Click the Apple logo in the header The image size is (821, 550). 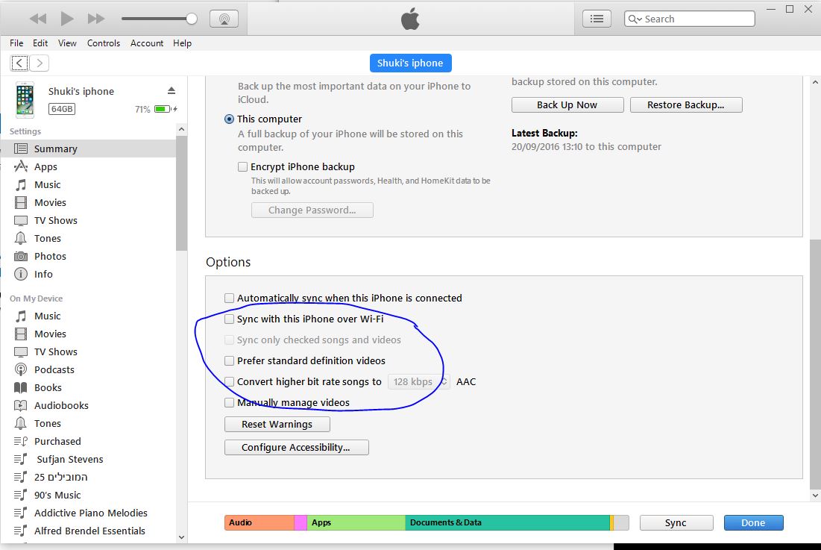pyautogui.click(x=410, y=19)
